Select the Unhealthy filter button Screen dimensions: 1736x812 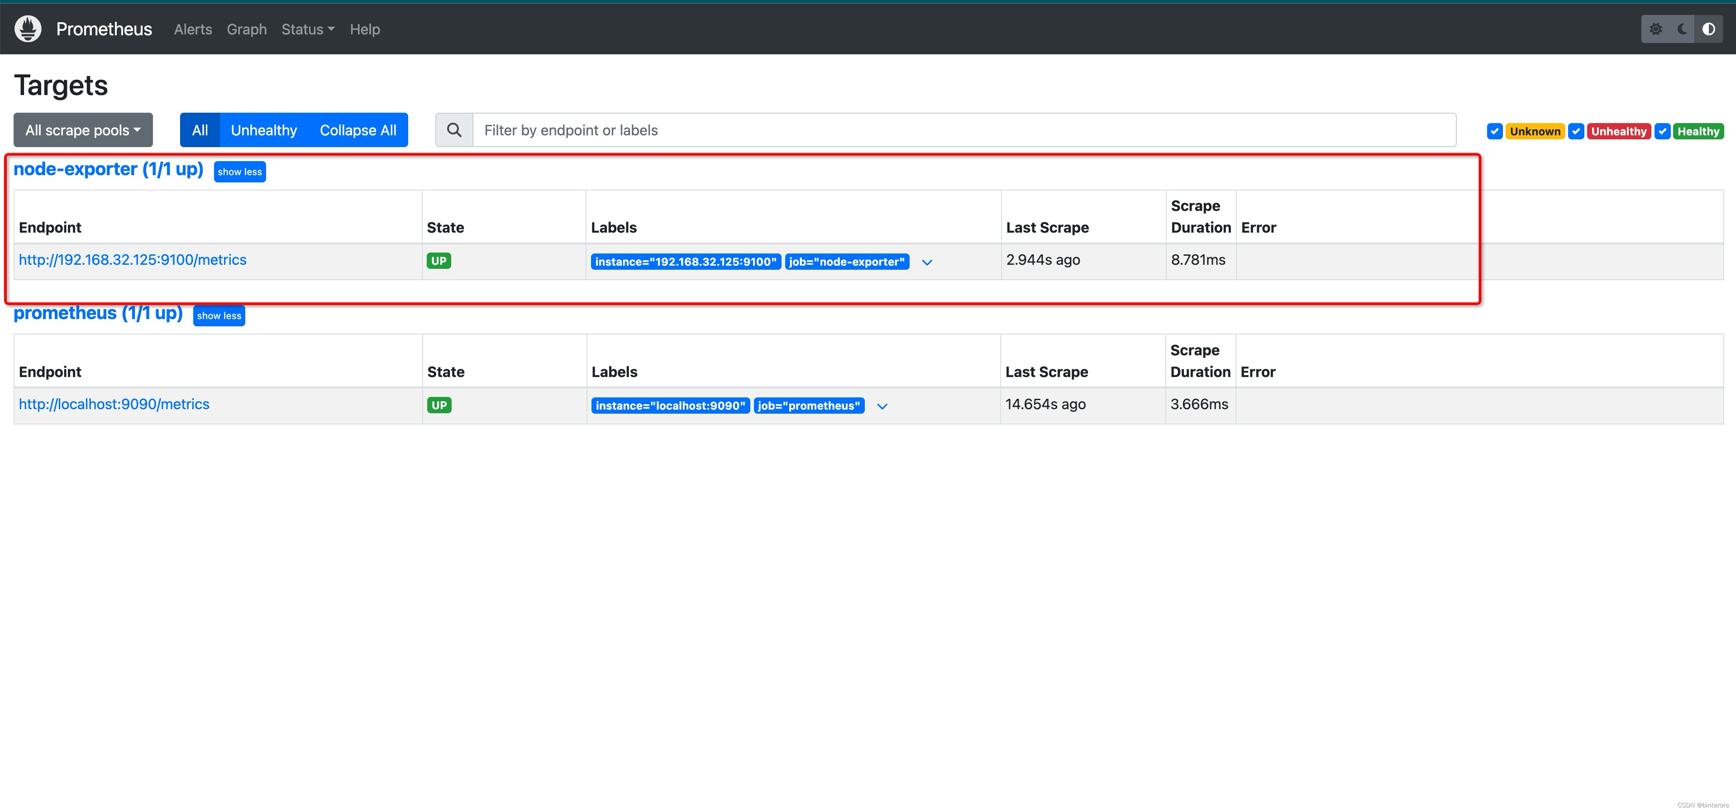pos(263,130)
